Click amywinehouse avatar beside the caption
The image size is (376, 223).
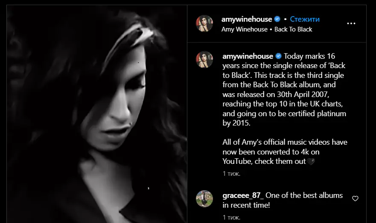pyautogui.click(x=204, y=60)
